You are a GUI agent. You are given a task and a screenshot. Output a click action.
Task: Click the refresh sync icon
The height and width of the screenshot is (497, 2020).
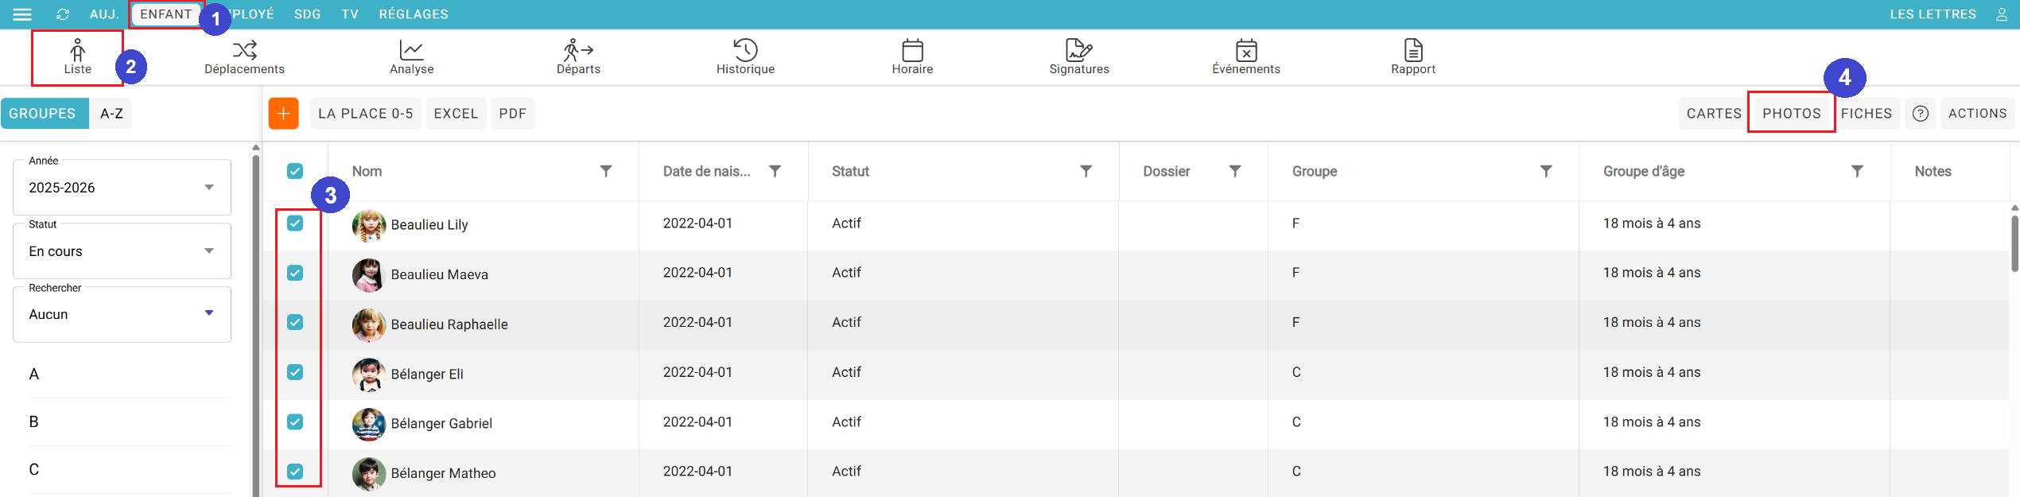tap(63, 14)
